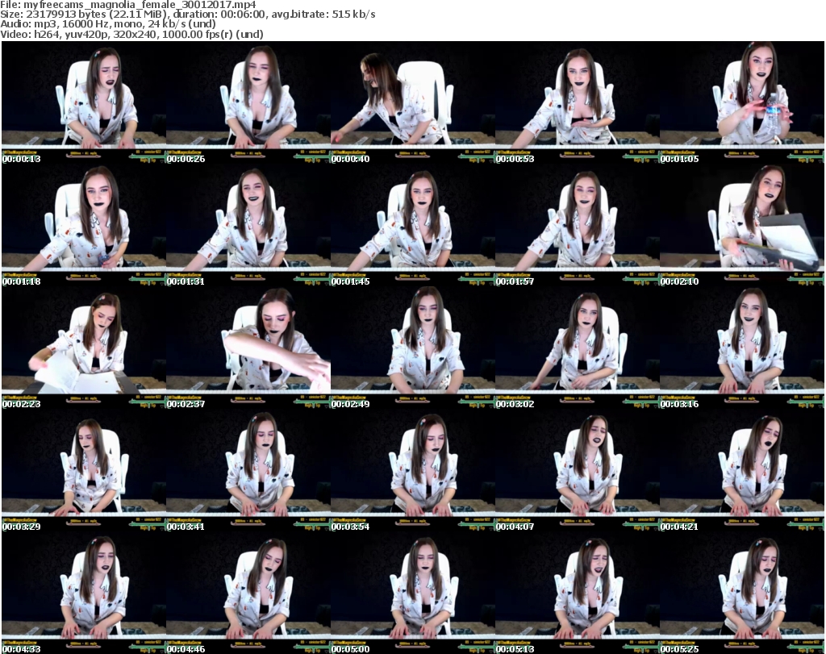
Task: Click the Size line showing 22.11 MiB
Action: tap(188, 15)
